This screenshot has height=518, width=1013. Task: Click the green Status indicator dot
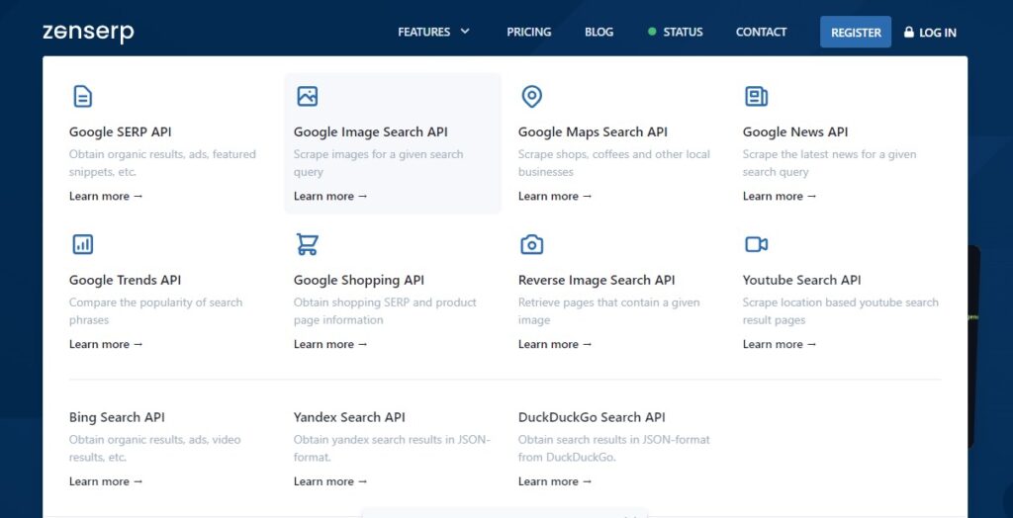coord(652,32)
